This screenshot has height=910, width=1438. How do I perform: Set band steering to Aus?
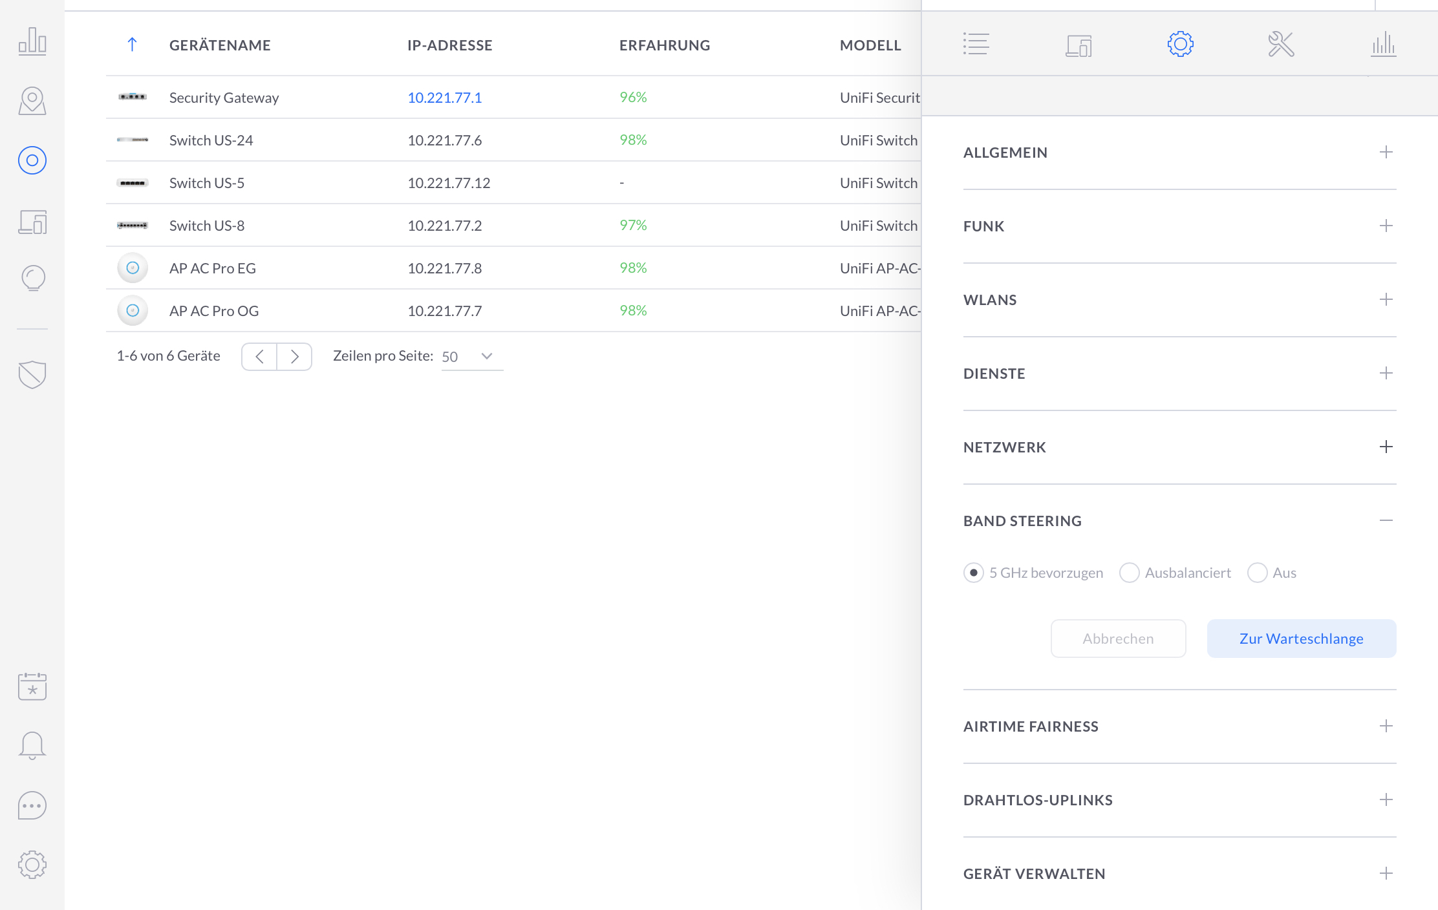tap(1257, 573)
